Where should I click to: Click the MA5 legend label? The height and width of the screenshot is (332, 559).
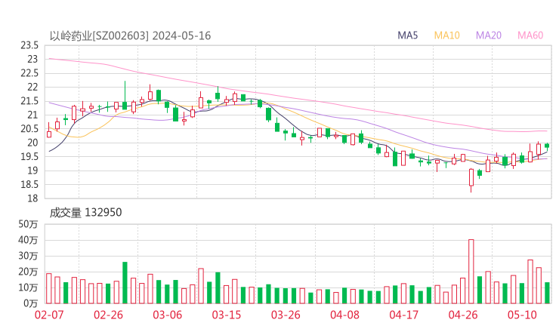point(407,35)
